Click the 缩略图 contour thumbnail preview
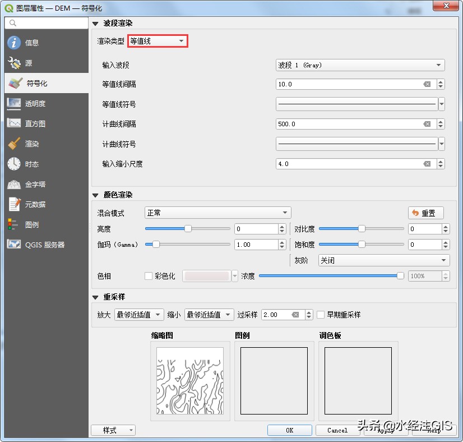This screenshot has width=463, height=442. pos(190,381)
